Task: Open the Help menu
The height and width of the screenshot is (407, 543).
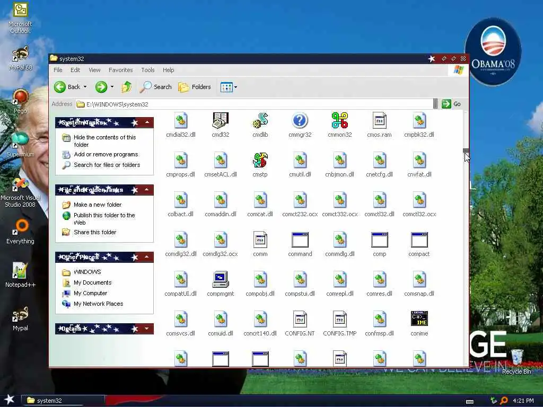Action: (x=168, y=70)
